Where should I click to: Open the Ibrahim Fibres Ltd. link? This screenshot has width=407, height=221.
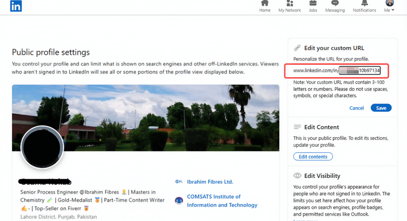[x=210, y=182]
